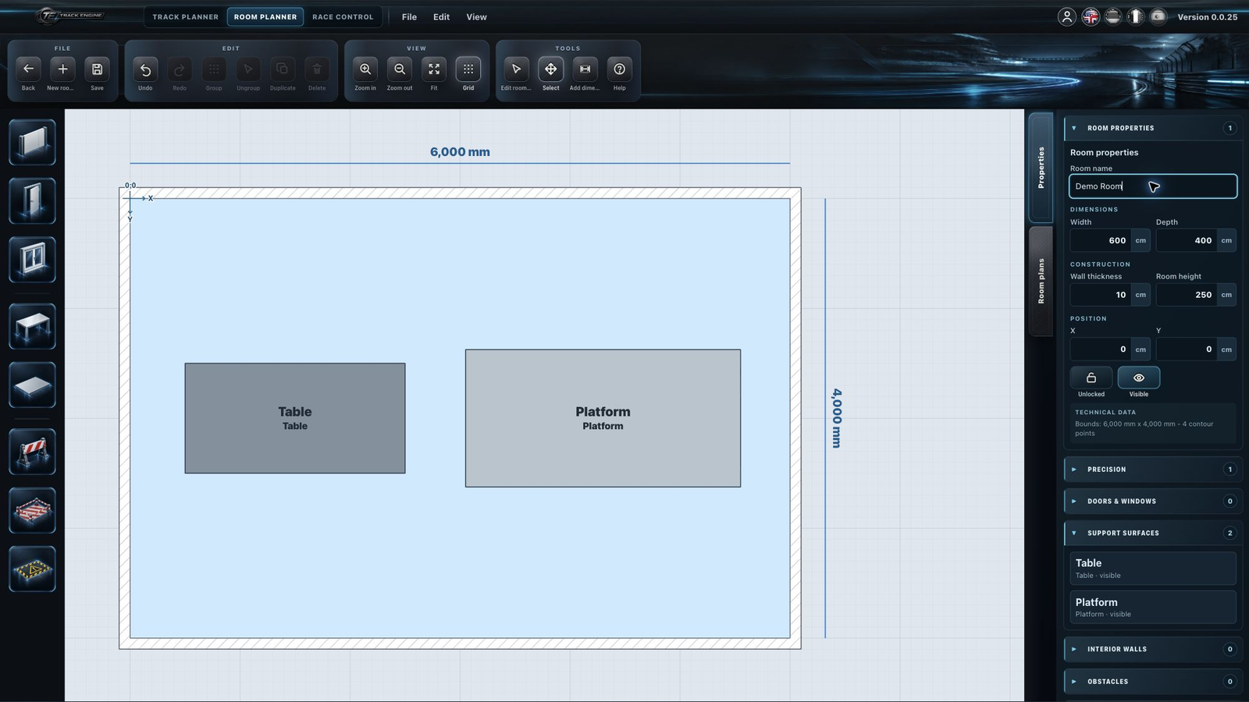The height and width of the screenshot is (702, 1249).
Task: Undo the last edit
Action: (x=145, y=69)
